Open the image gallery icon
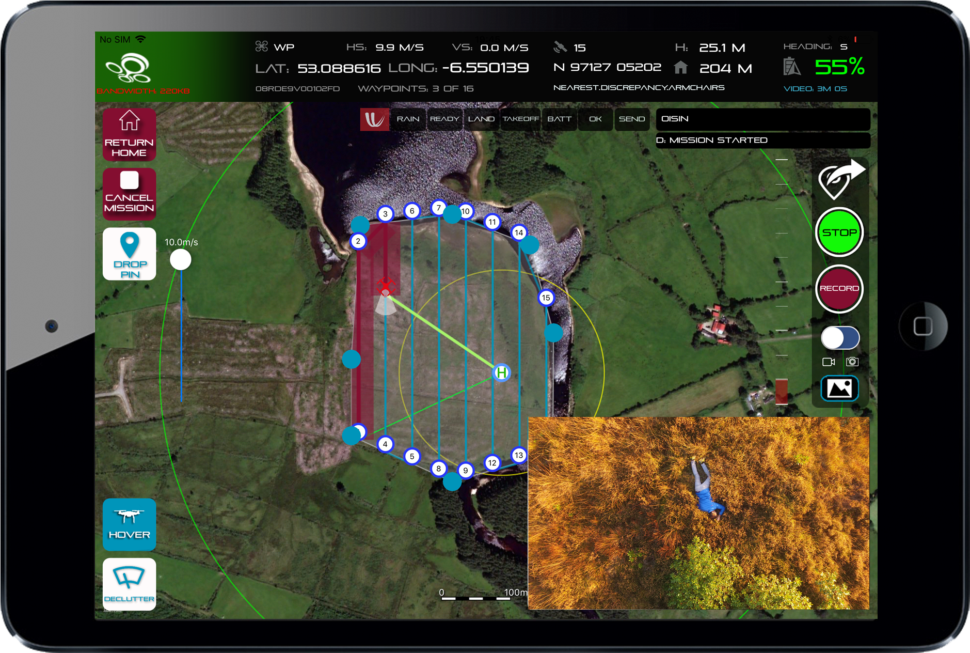 [839, 388]
